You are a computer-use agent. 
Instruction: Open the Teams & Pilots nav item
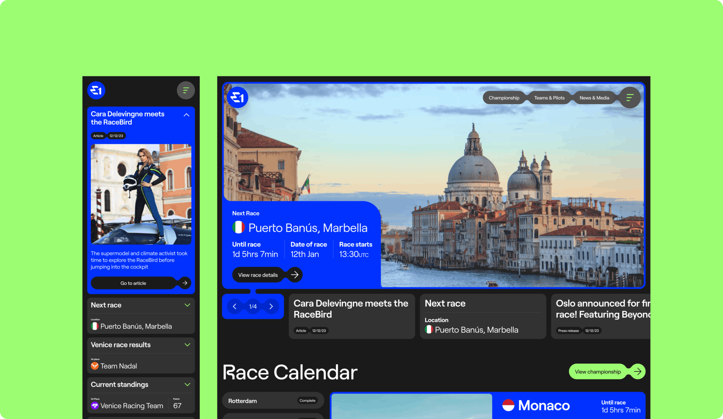(549, 98)
